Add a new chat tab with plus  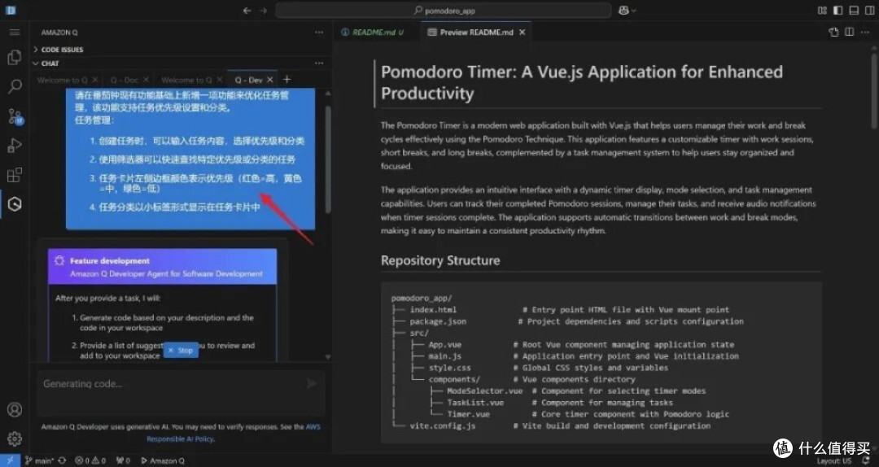286,80
